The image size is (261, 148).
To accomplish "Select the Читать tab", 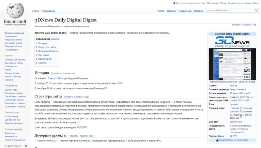I will 161,11.
